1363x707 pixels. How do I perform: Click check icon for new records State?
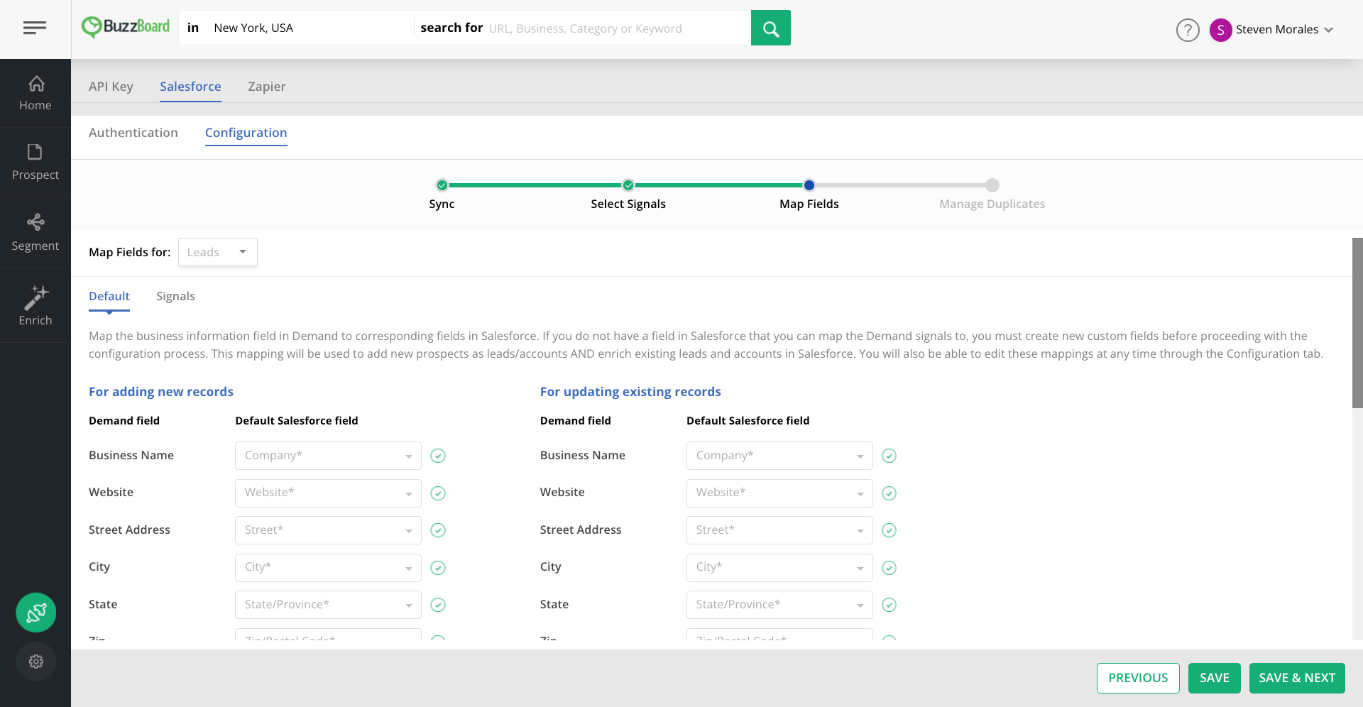coord(438,605)
